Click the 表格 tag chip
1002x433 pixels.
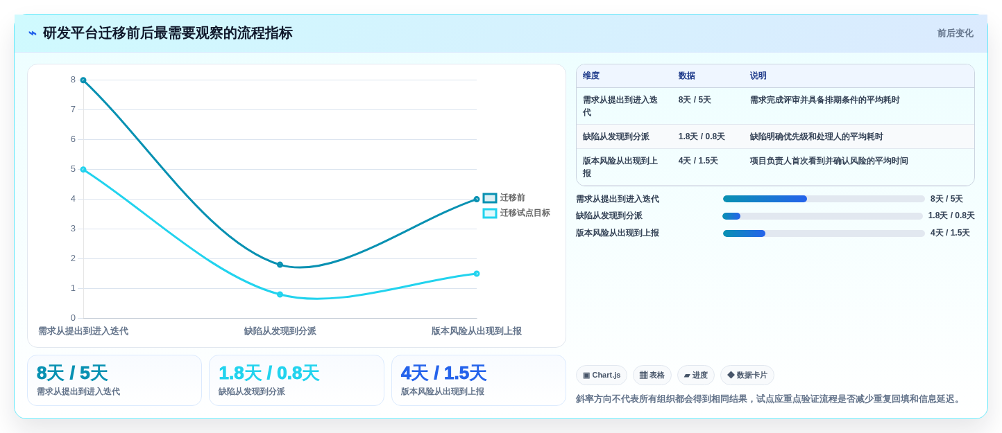tap(652, 375)
